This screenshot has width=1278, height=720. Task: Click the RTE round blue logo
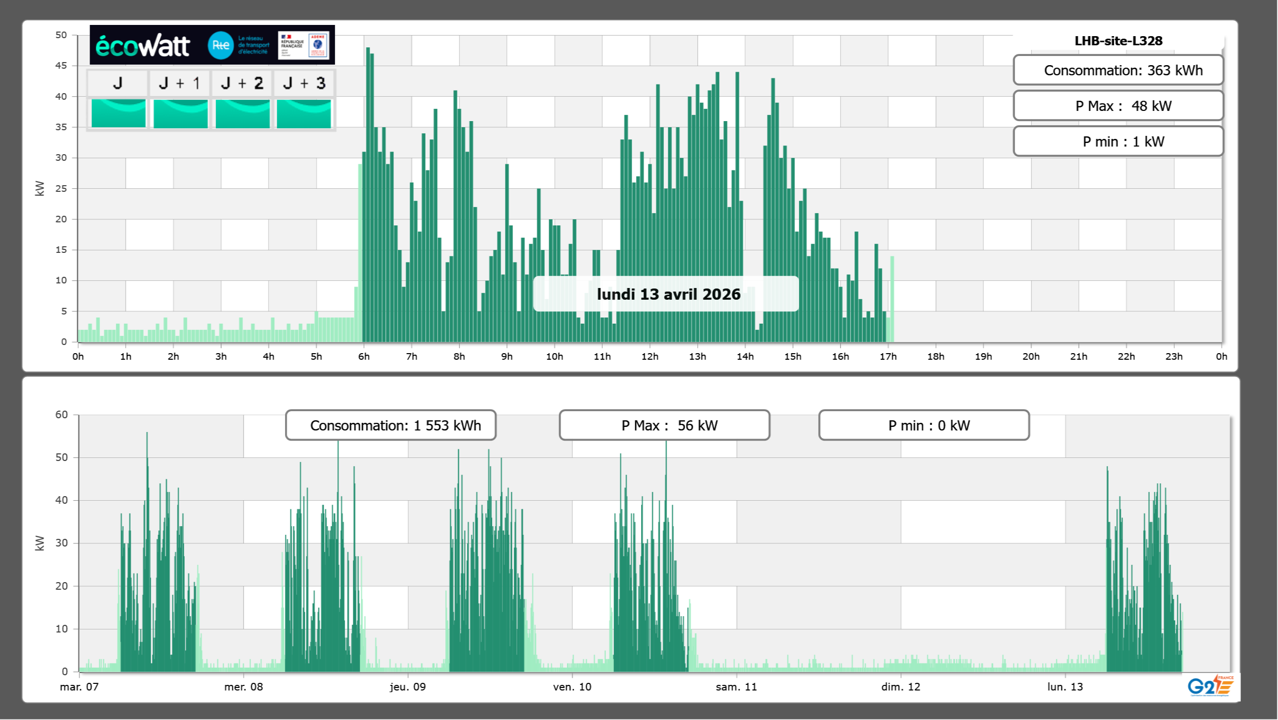(220, 45)
